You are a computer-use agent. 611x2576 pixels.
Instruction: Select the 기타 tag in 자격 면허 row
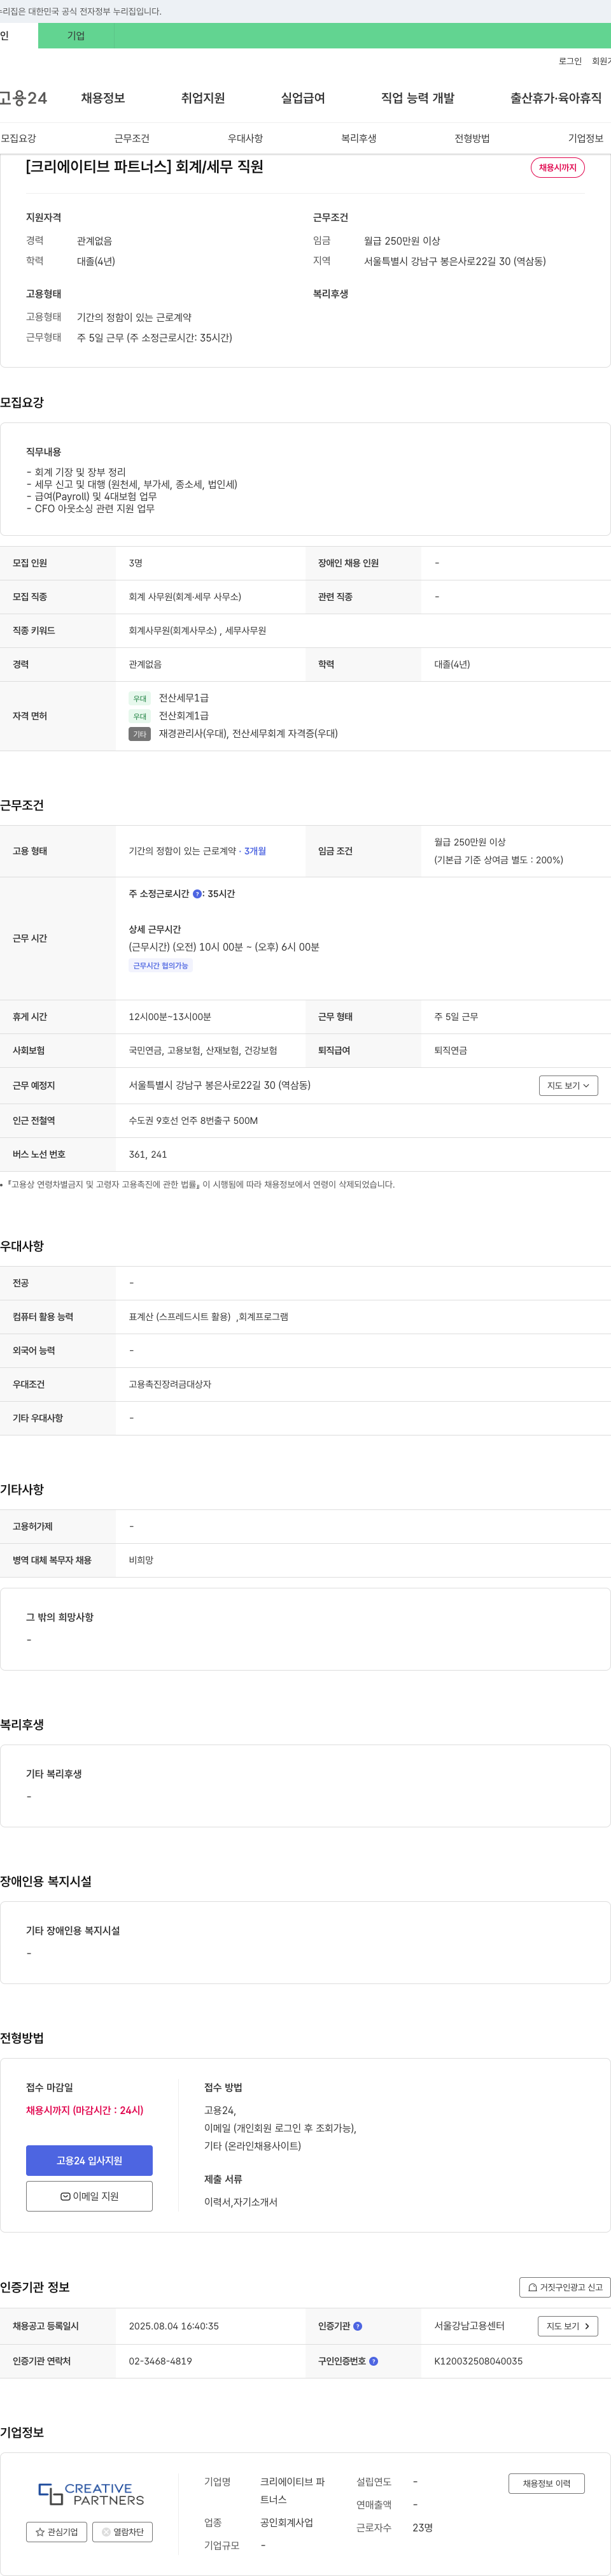[140, 734]
